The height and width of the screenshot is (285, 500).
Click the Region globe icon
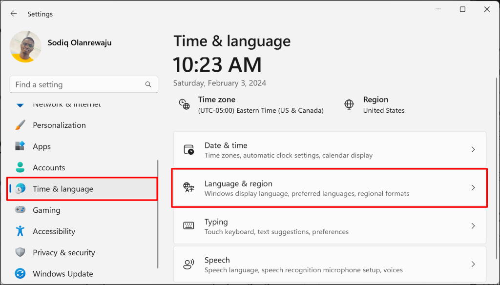(x=349, y=104)
